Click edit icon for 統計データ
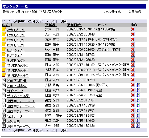Image resolution: width=149 pixels, height=138 pixels. click(138, 115)
